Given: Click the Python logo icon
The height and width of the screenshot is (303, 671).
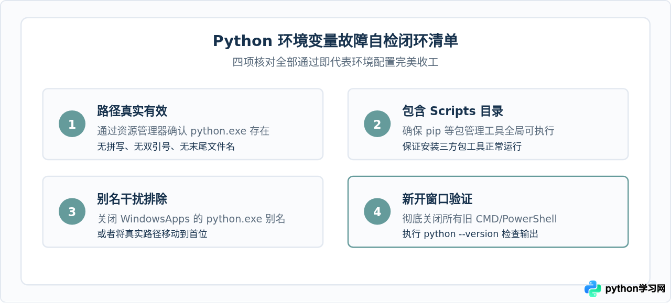Looking at the screenshot, I should coord(593,289).
